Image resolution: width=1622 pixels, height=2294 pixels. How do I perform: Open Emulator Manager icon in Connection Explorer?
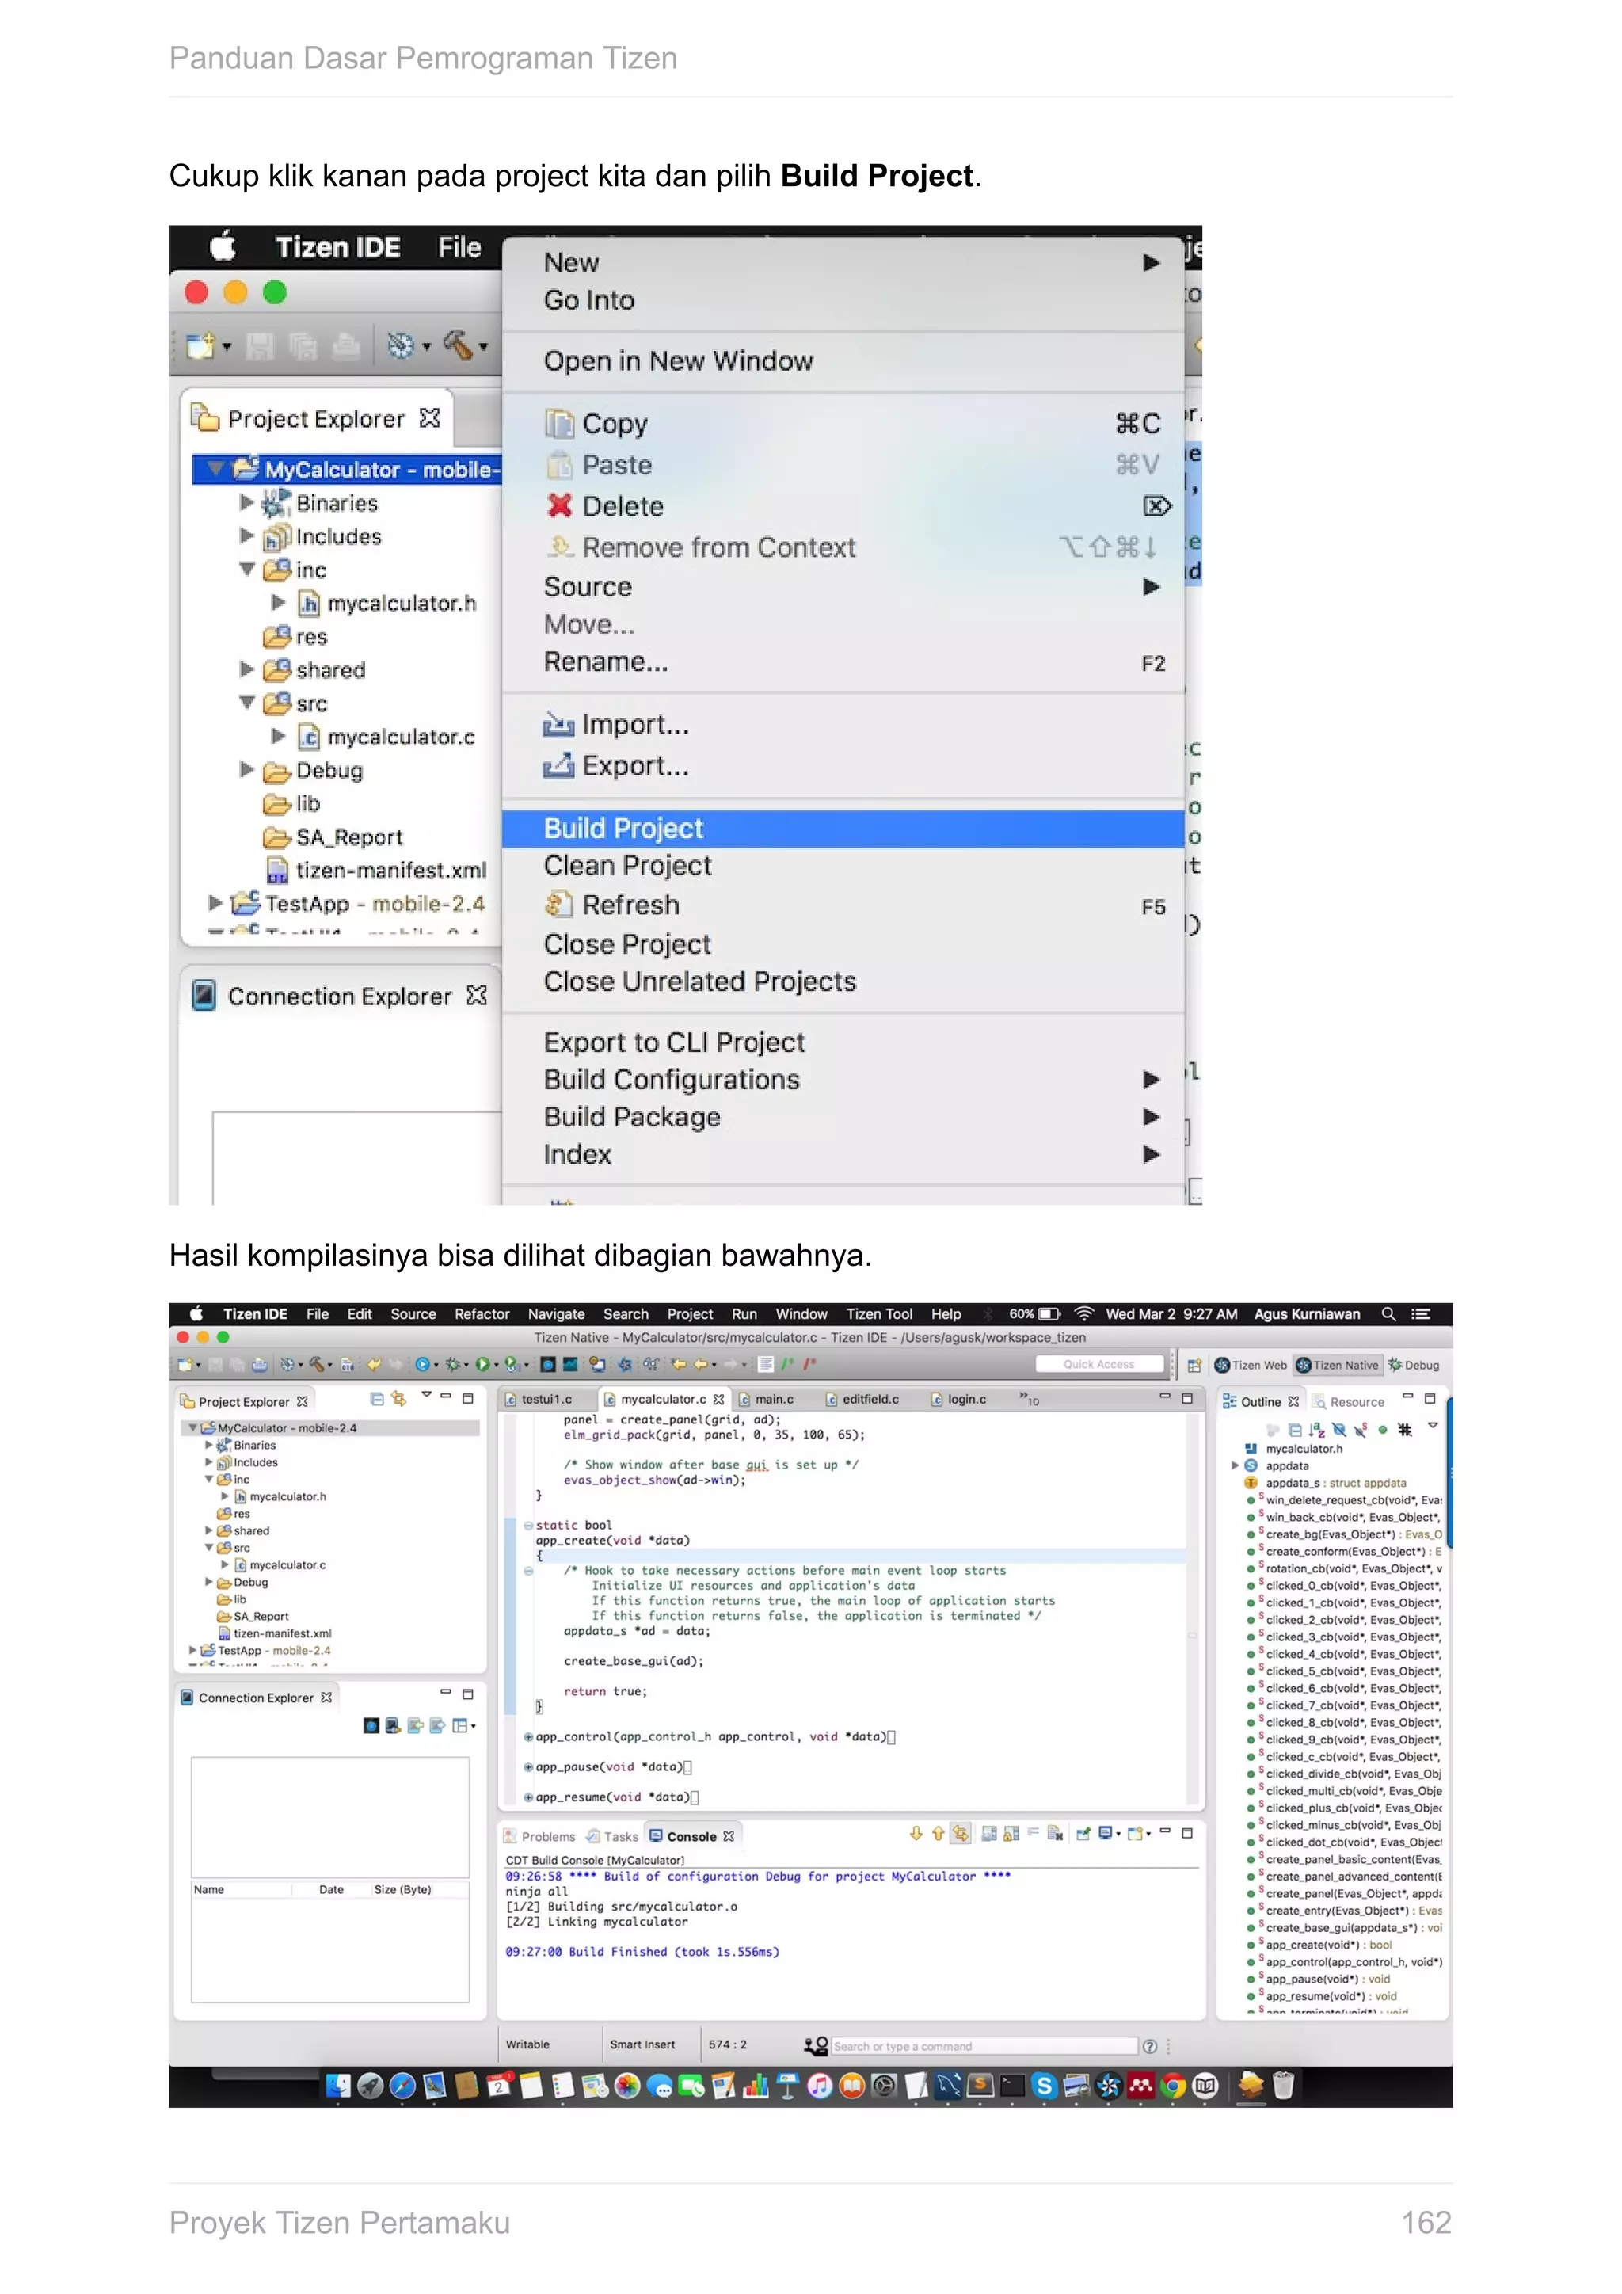(371, 1725)
